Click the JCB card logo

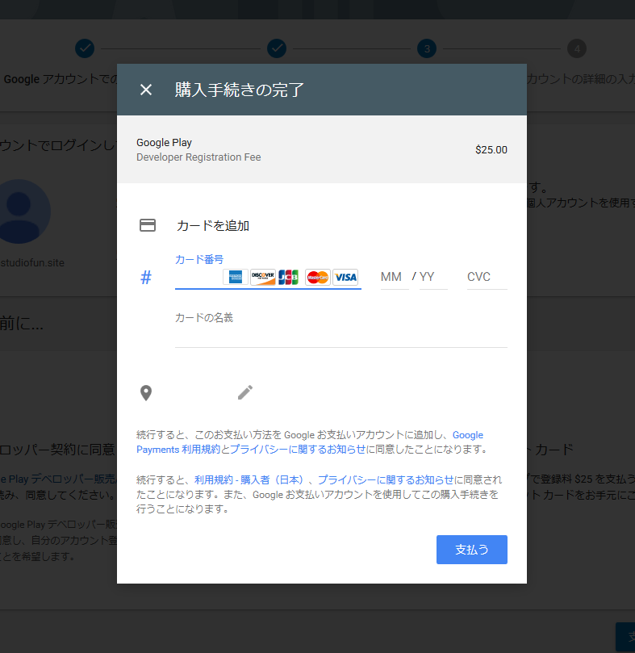pos(289,277)
